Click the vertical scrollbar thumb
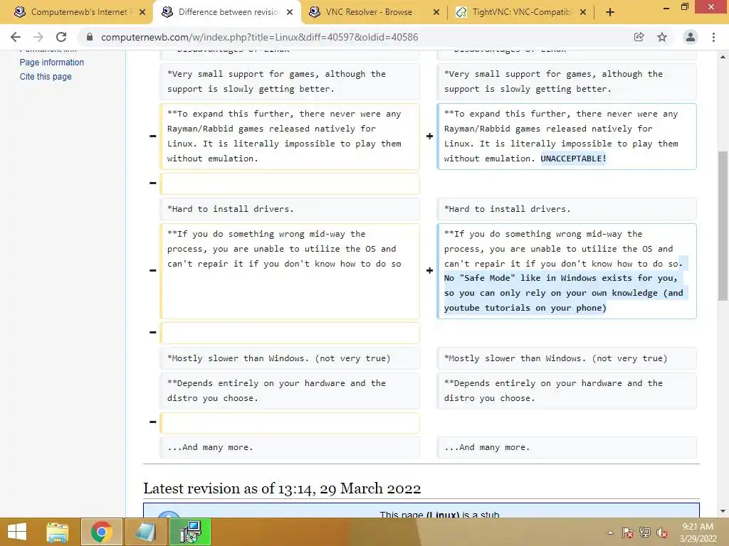729x546 pixels. click(723, 225)
